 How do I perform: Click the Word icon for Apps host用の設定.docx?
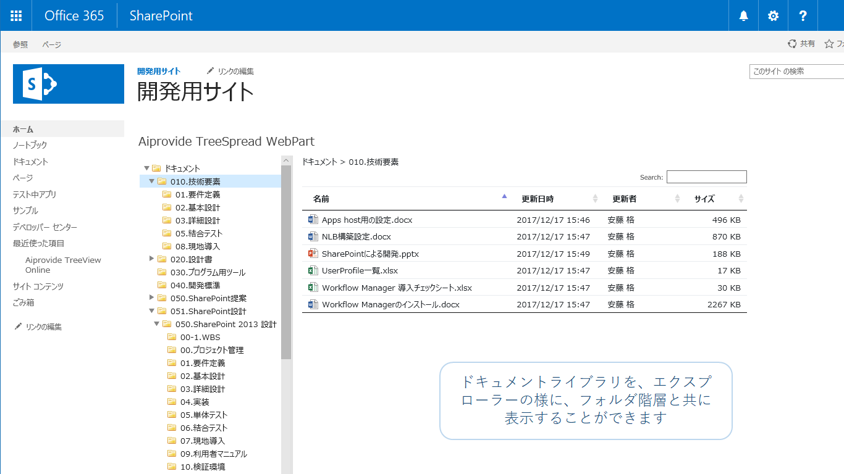point(313,220)
